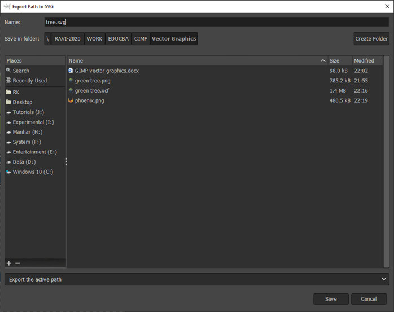The image size is (394, 312).
Task: Open the Export the active path dropdown
Action: 197,279
